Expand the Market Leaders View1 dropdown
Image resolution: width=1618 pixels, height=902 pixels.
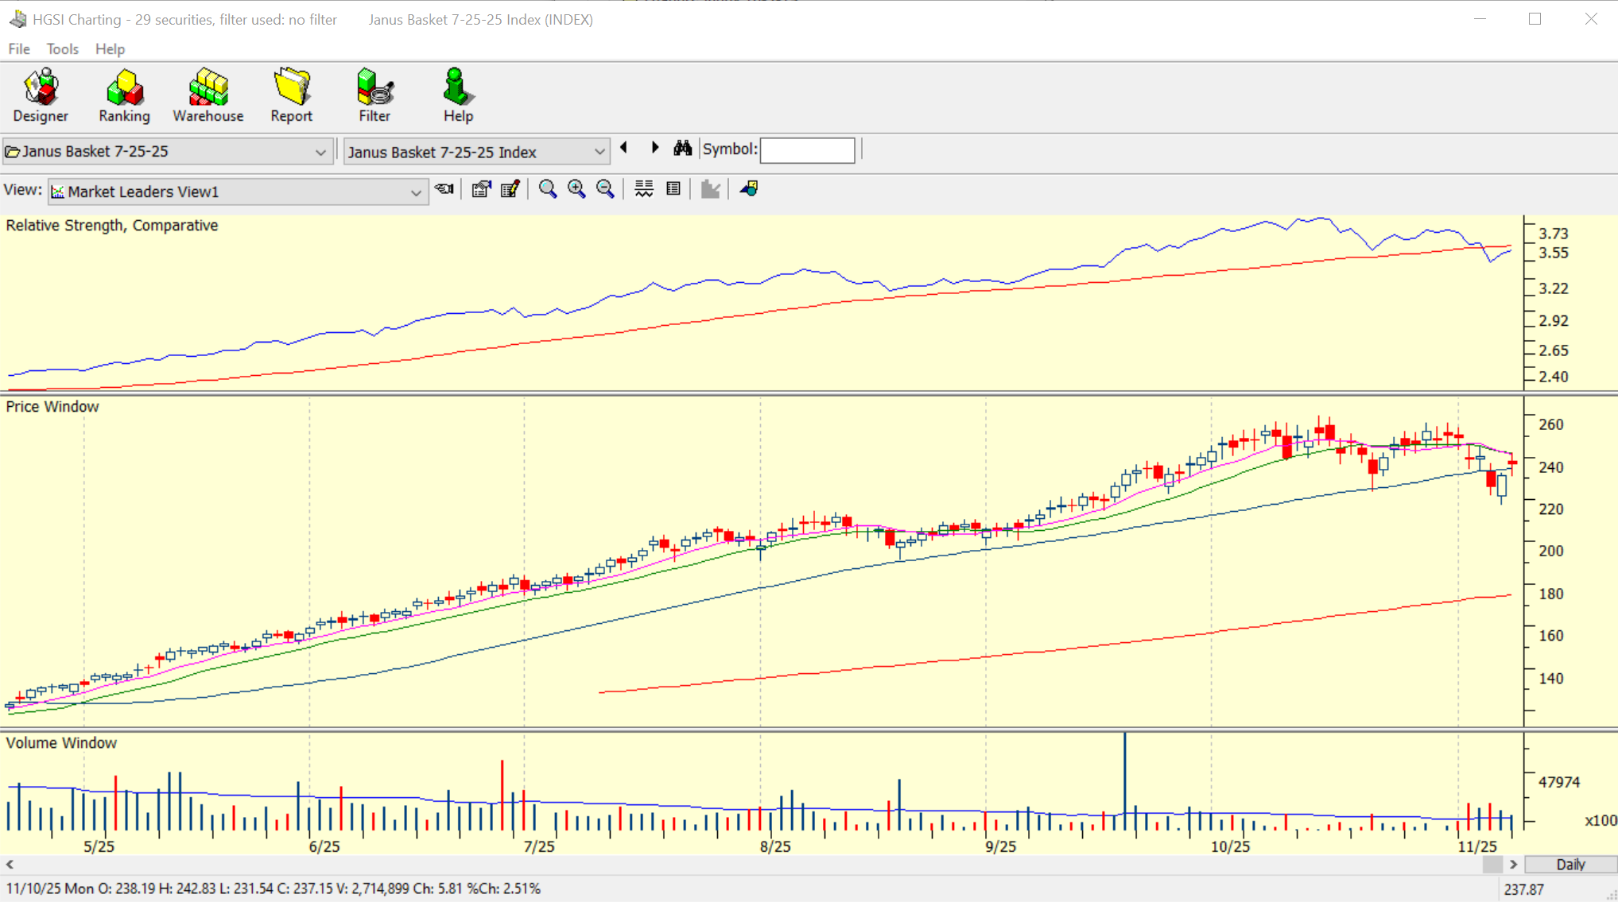point(415,192)
